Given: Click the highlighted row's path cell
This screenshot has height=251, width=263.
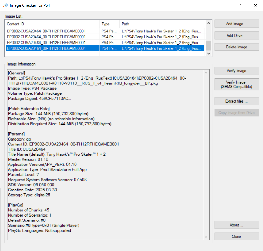Looking at the screenshot, I should [x=161, y=48].
